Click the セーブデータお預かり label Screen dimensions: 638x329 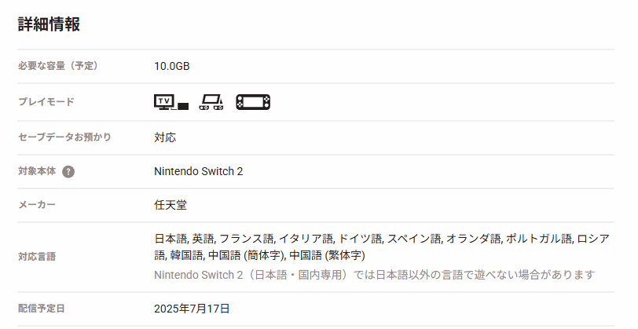pos(64,137)
